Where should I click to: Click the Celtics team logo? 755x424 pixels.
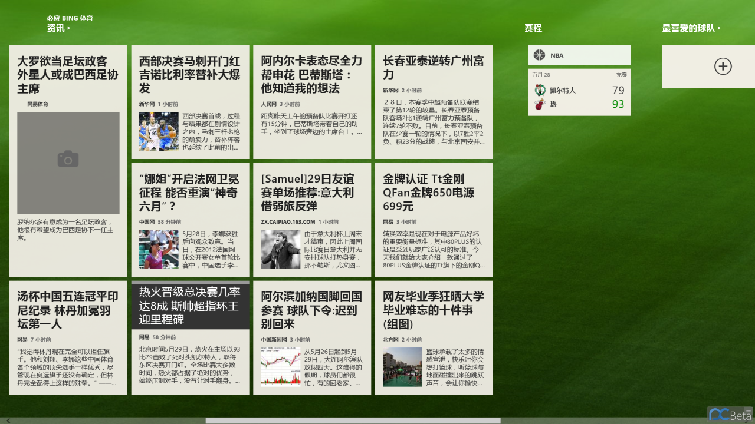[x=539, y=90]
